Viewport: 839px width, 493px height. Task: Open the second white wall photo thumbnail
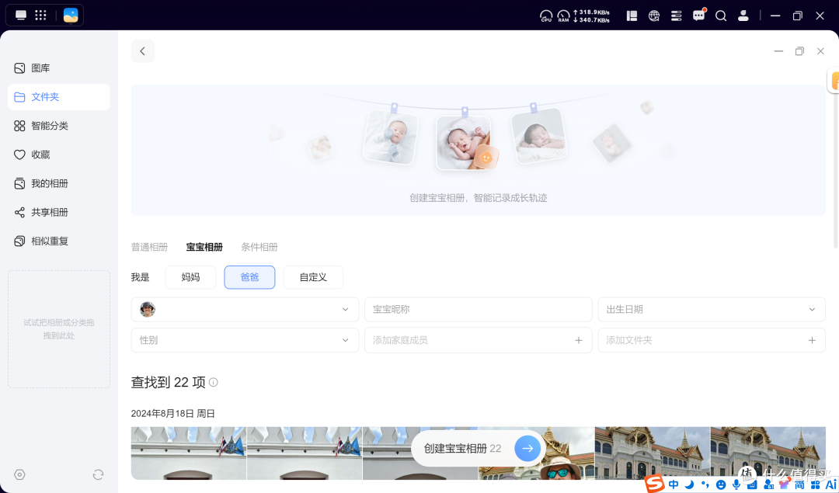(305, 453)
